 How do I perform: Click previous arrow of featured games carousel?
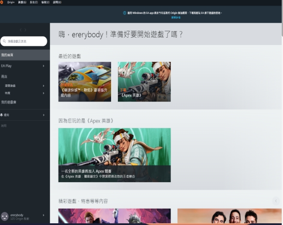coord(276,201)
